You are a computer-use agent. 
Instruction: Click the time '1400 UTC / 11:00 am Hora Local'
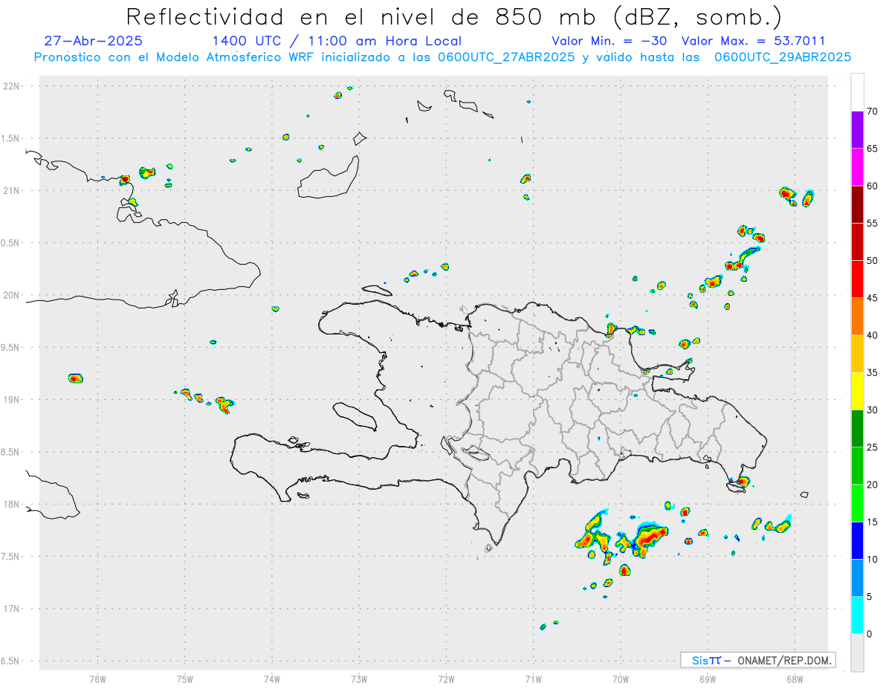point(337,41)
